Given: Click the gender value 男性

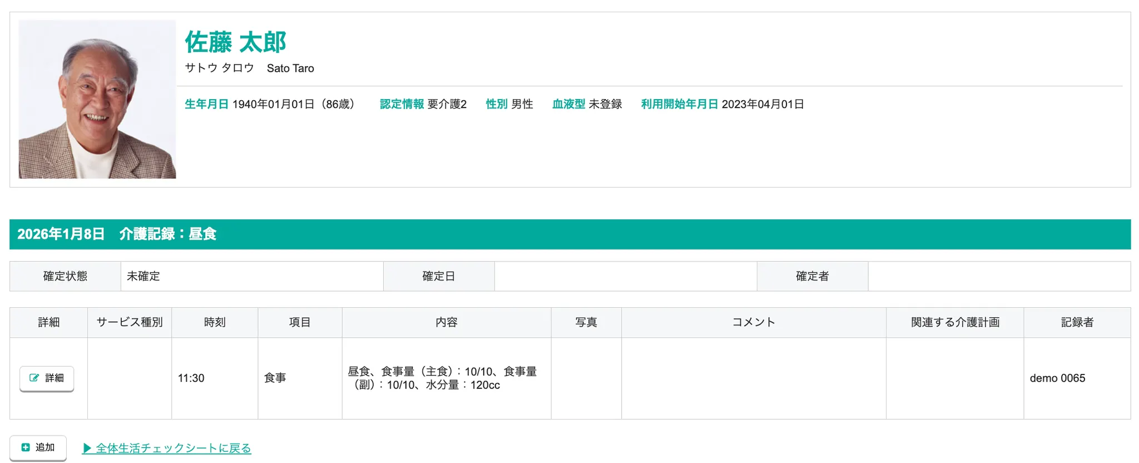Looking at the screenshot, I should click(x=522, y=104).
